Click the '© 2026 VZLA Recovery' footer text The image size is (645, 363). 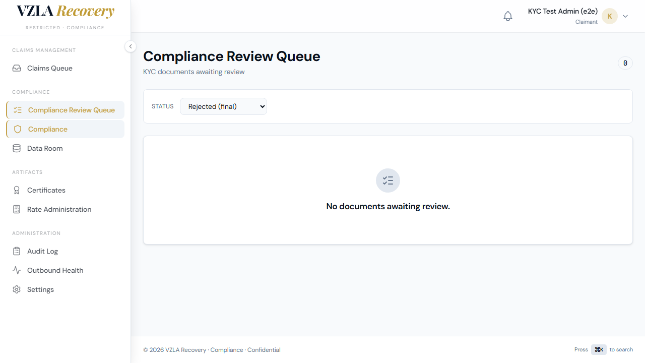click(175, 350)
